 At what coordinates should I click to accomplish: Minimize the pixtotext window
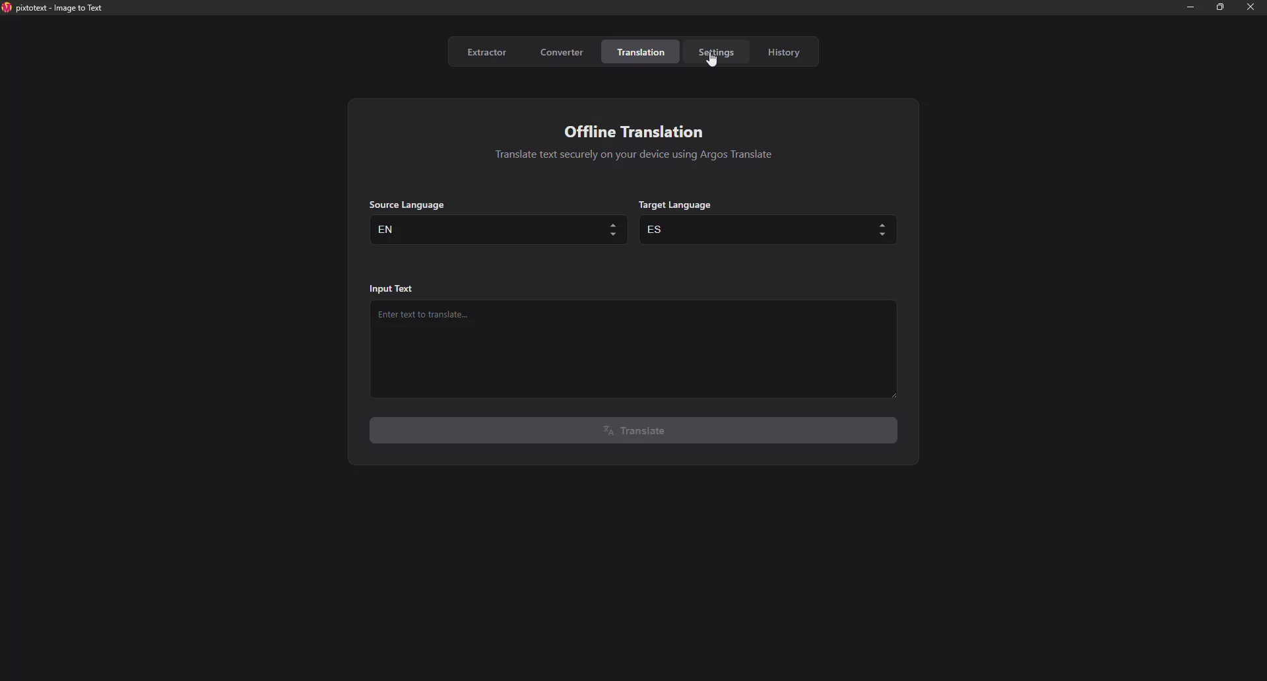coord(1191,7)
